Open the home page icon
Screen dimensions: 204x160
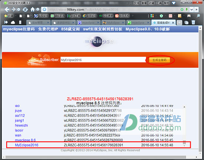(x=33, y=9)
